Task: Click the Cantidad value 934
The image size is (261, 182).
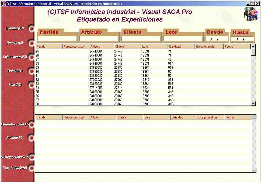Action: pyautogui.click(x=170, y=80)
